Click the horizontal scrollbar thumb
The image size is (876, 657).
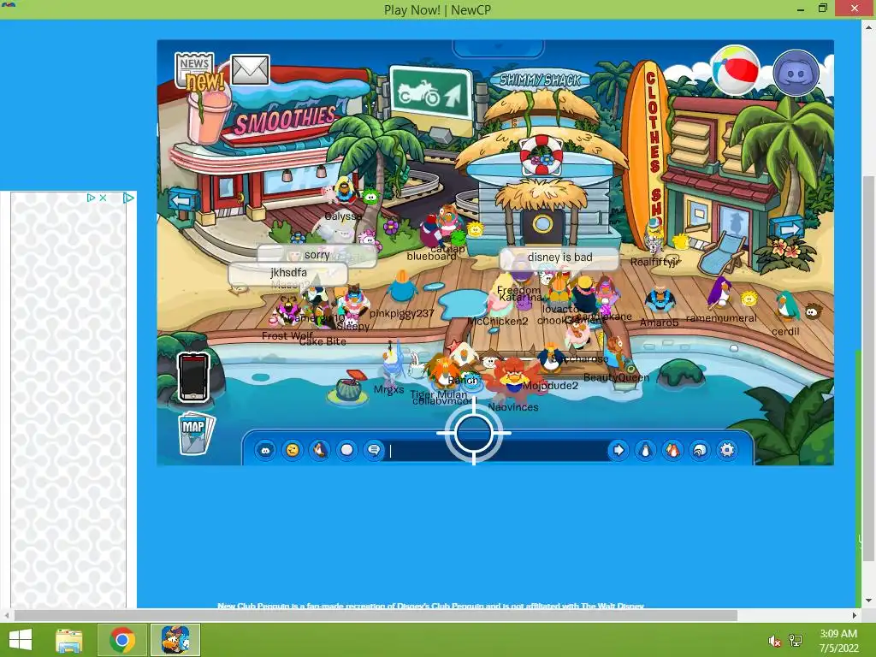pyautogui.click(x=376, y=616)
